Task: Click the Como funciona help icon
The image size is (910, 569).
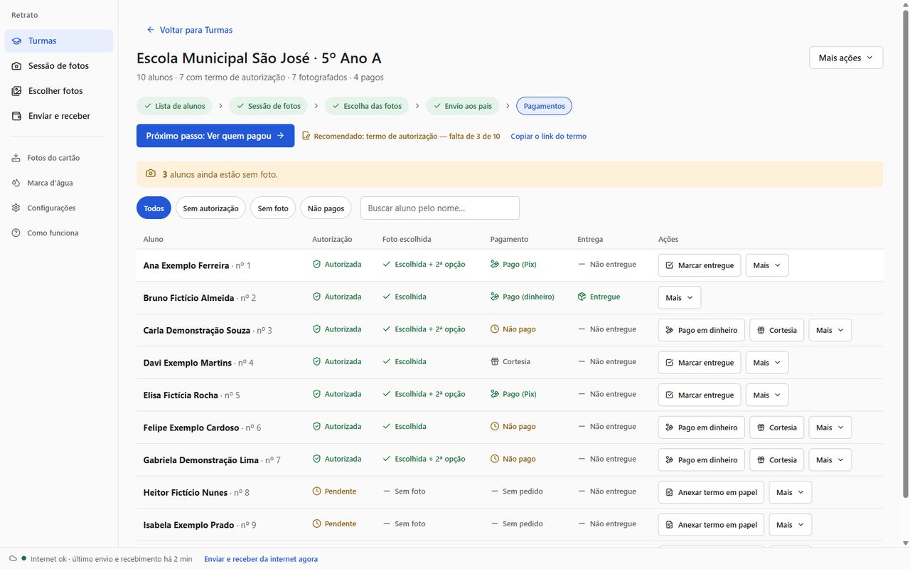Action: click(x=16, y=233)
